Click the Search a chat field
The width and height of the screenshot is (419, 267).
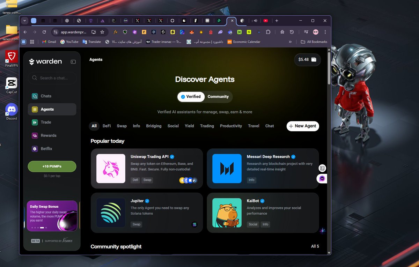(52, 78)
